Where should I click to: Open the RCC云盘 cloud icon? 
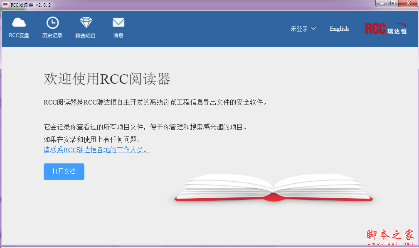(19, 22)
